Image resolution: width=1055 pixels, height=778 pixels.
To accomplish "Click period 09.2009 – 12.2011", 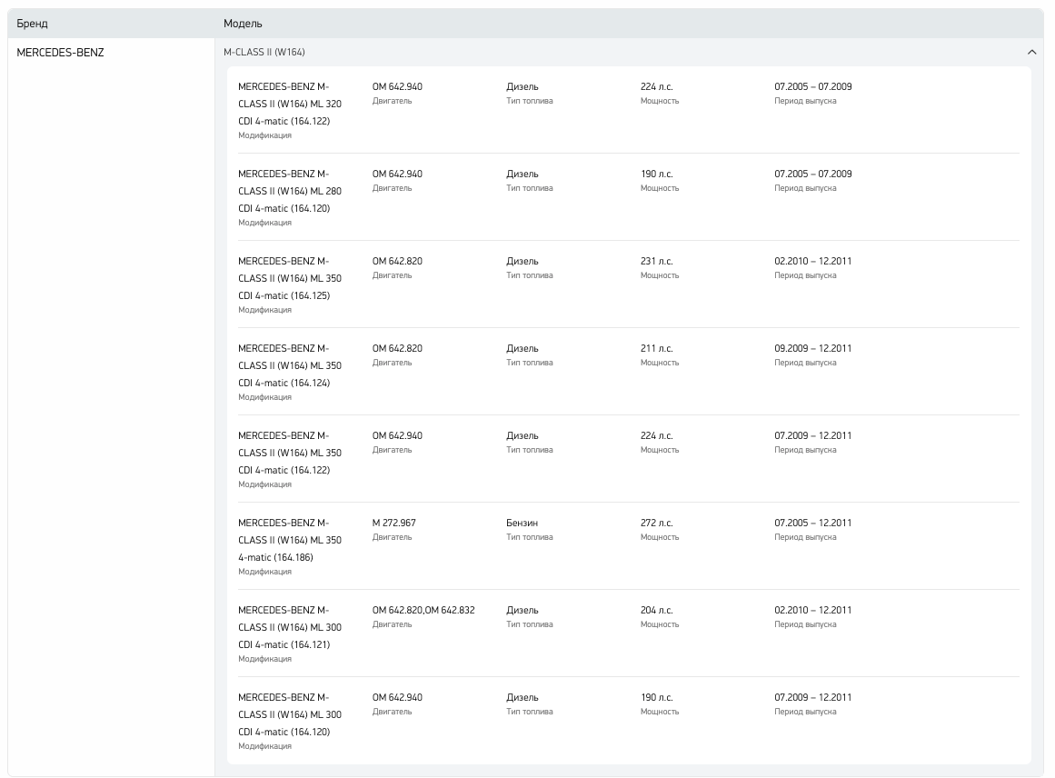I will point(812,349).
